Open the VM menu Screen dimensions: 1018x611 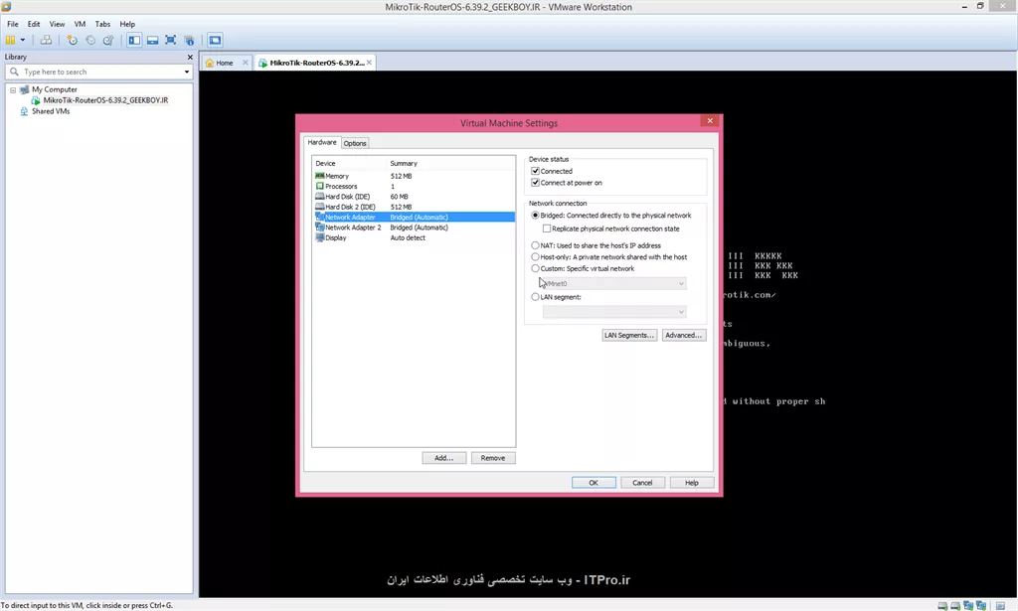[80, 24]
